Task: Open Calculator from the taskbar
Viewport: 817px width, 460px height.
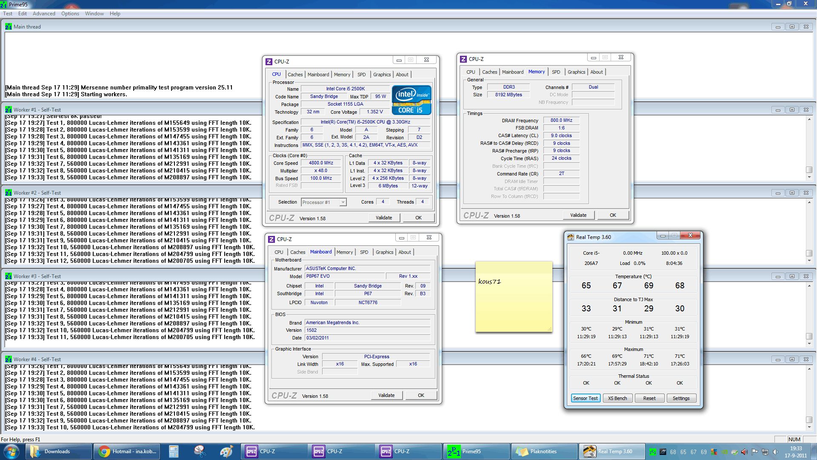Action: [174, 451]
